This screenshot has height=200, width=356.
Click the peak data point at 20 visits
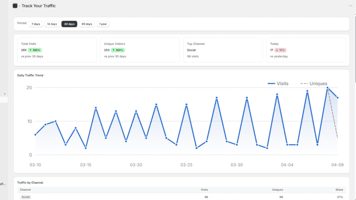click(x=327, y=88)
